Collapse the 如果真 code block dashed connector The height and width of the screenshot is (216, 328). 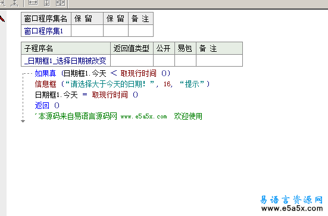pyautogui.click(x=27, y=74)
